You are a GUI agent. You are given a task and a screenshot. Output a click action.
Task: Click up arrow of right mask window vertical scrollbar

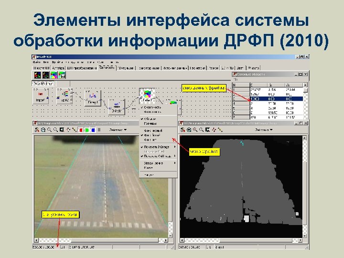[304, 138]
